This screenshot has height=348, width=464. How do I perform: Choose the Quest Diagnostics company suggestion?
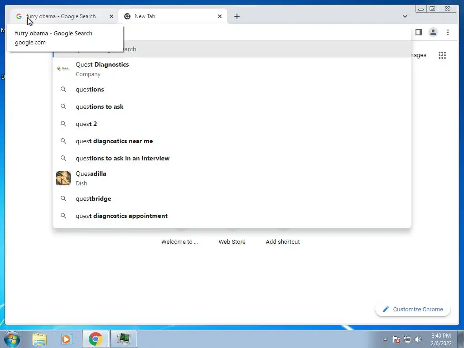coord(232,69)
